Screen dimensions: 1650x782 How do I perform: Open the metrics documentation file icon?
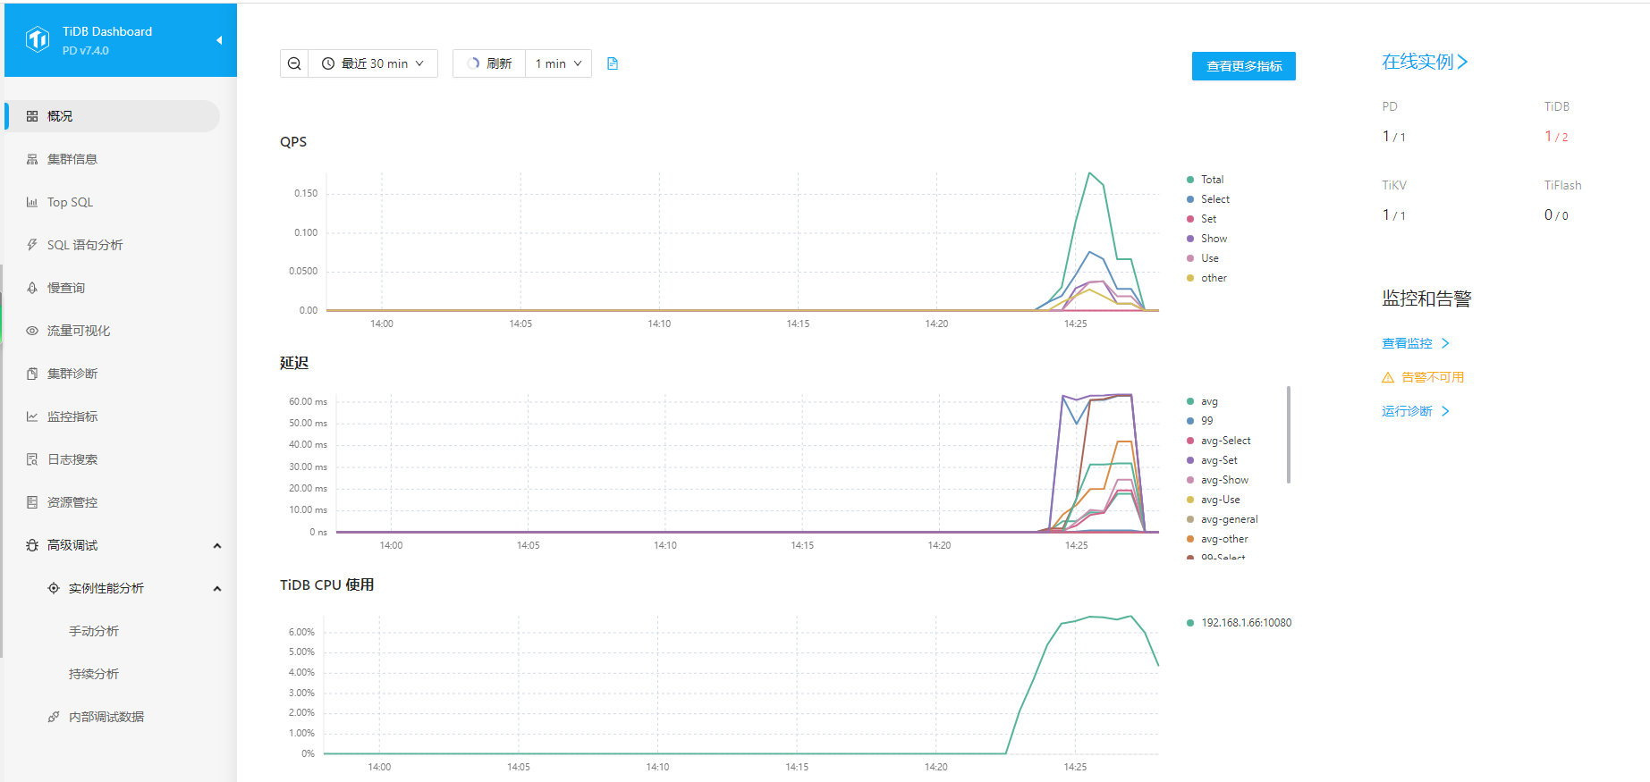pyautogui.click(x=613, y=63)
